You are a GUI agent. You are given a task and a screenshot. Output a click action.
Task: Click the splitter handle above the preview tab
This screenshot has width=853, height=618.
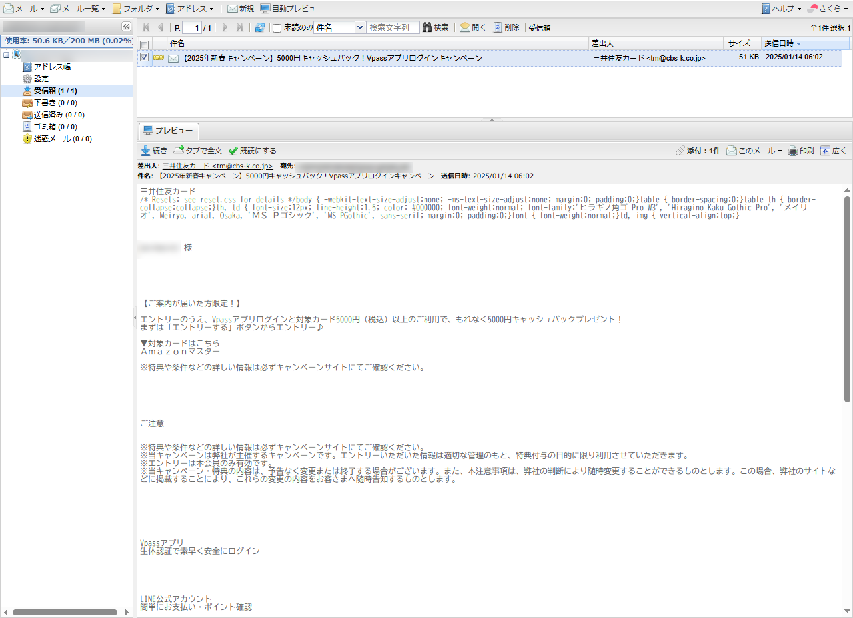pyautogui.click(x=492, y=119)
